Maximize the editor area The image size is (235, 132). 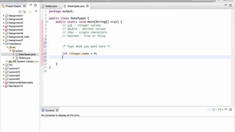[231, 5]
